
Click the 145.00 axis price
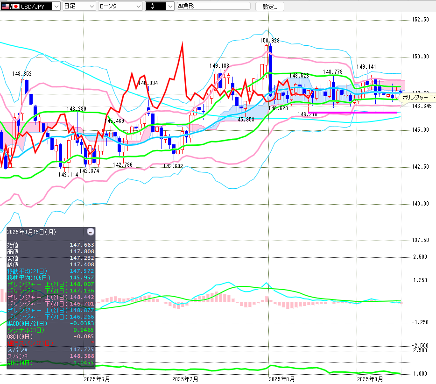click(x=421, y=130)
